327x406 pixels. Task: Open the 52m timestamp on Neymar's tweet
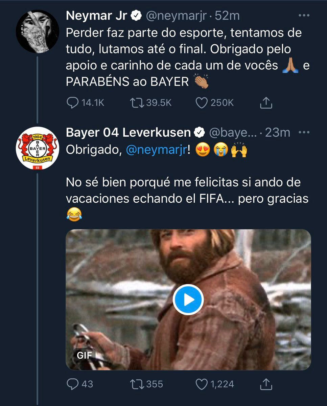(228, 16)
